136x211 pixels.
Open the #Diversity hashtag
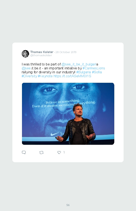[x=29, y=76]
